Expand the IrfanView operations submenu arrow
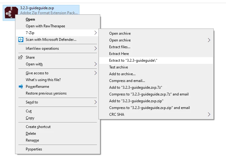The image size is (226, 163). 95,49
